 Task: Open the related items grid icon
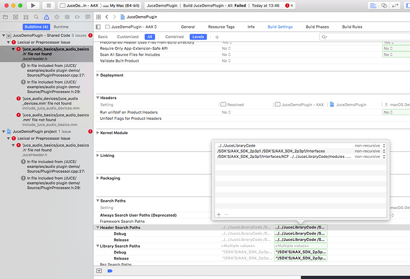[99, 17]
